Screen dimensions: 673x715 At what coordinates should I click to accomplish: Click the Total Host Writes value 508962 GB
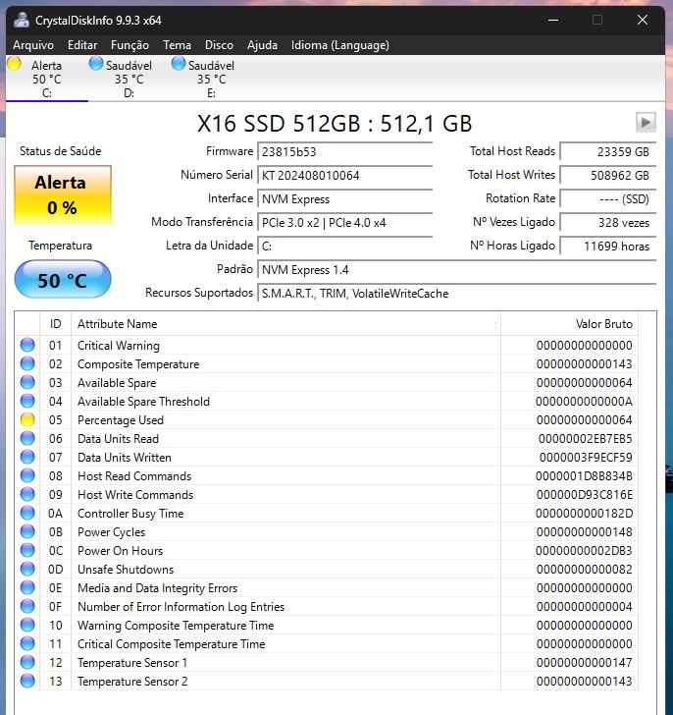[608, 175]
